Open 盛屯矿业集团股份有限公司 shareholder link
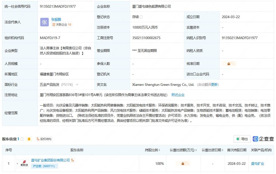 tap(50, 160)
